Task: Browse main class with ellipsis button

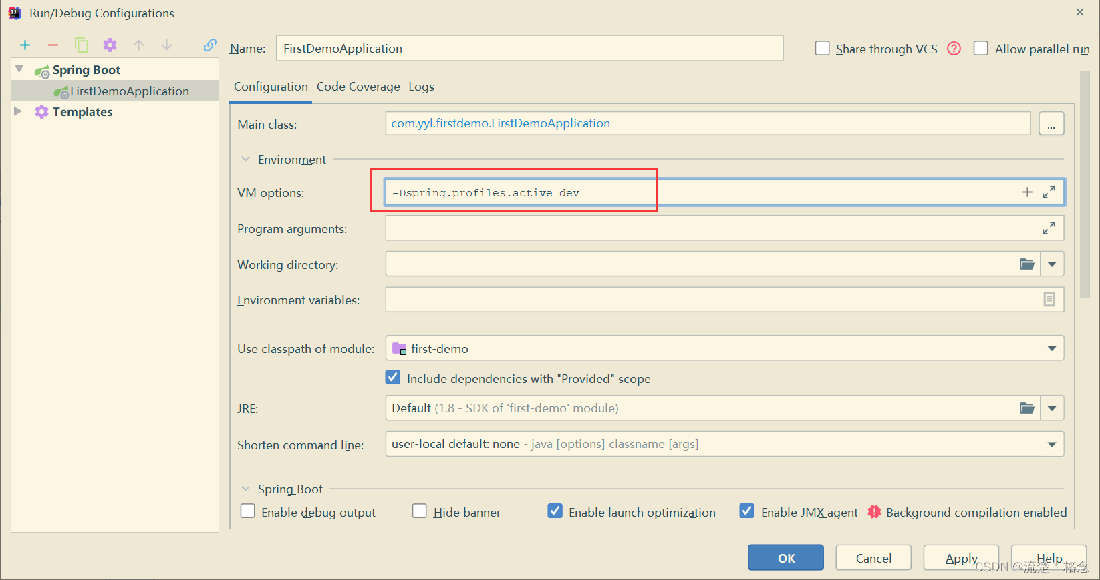Action: pos(1051,123)
